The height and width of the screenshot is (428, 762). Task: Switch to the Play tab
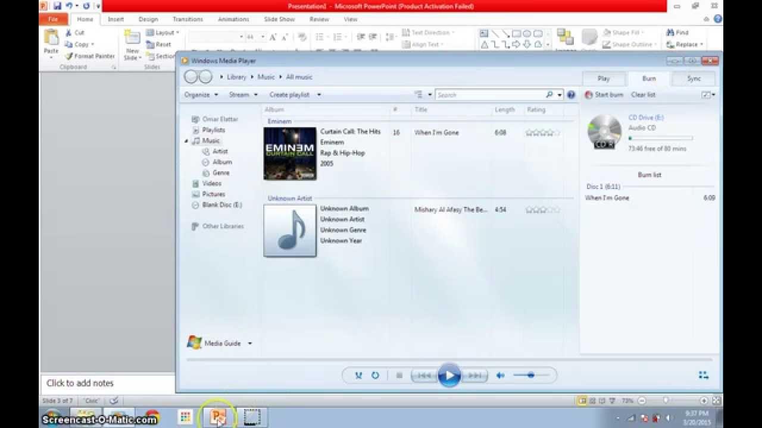[604, 78]
